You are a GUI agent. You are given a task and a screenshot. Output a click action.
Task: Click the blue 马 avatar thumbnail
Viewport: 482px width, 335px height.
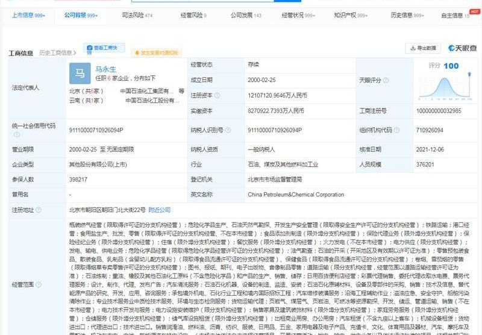click(x=80, y=74)
